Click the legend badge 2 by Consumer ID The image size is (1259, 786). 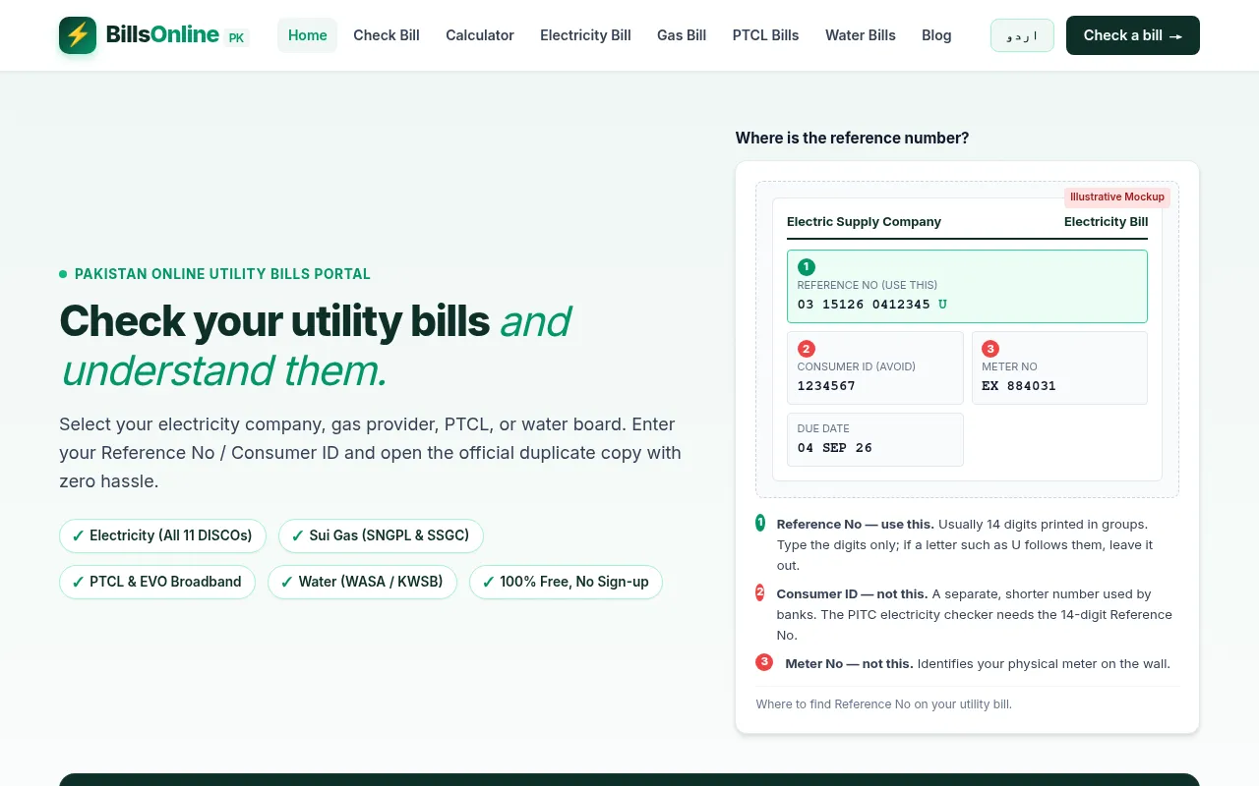tap(760, 592)
